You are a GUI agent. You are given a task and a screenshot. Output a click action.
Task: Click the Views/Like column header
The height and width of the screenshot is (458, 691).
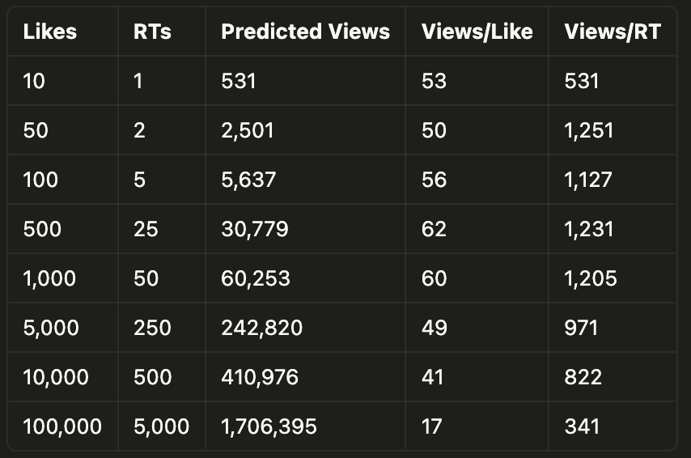[x=477, y=32]
